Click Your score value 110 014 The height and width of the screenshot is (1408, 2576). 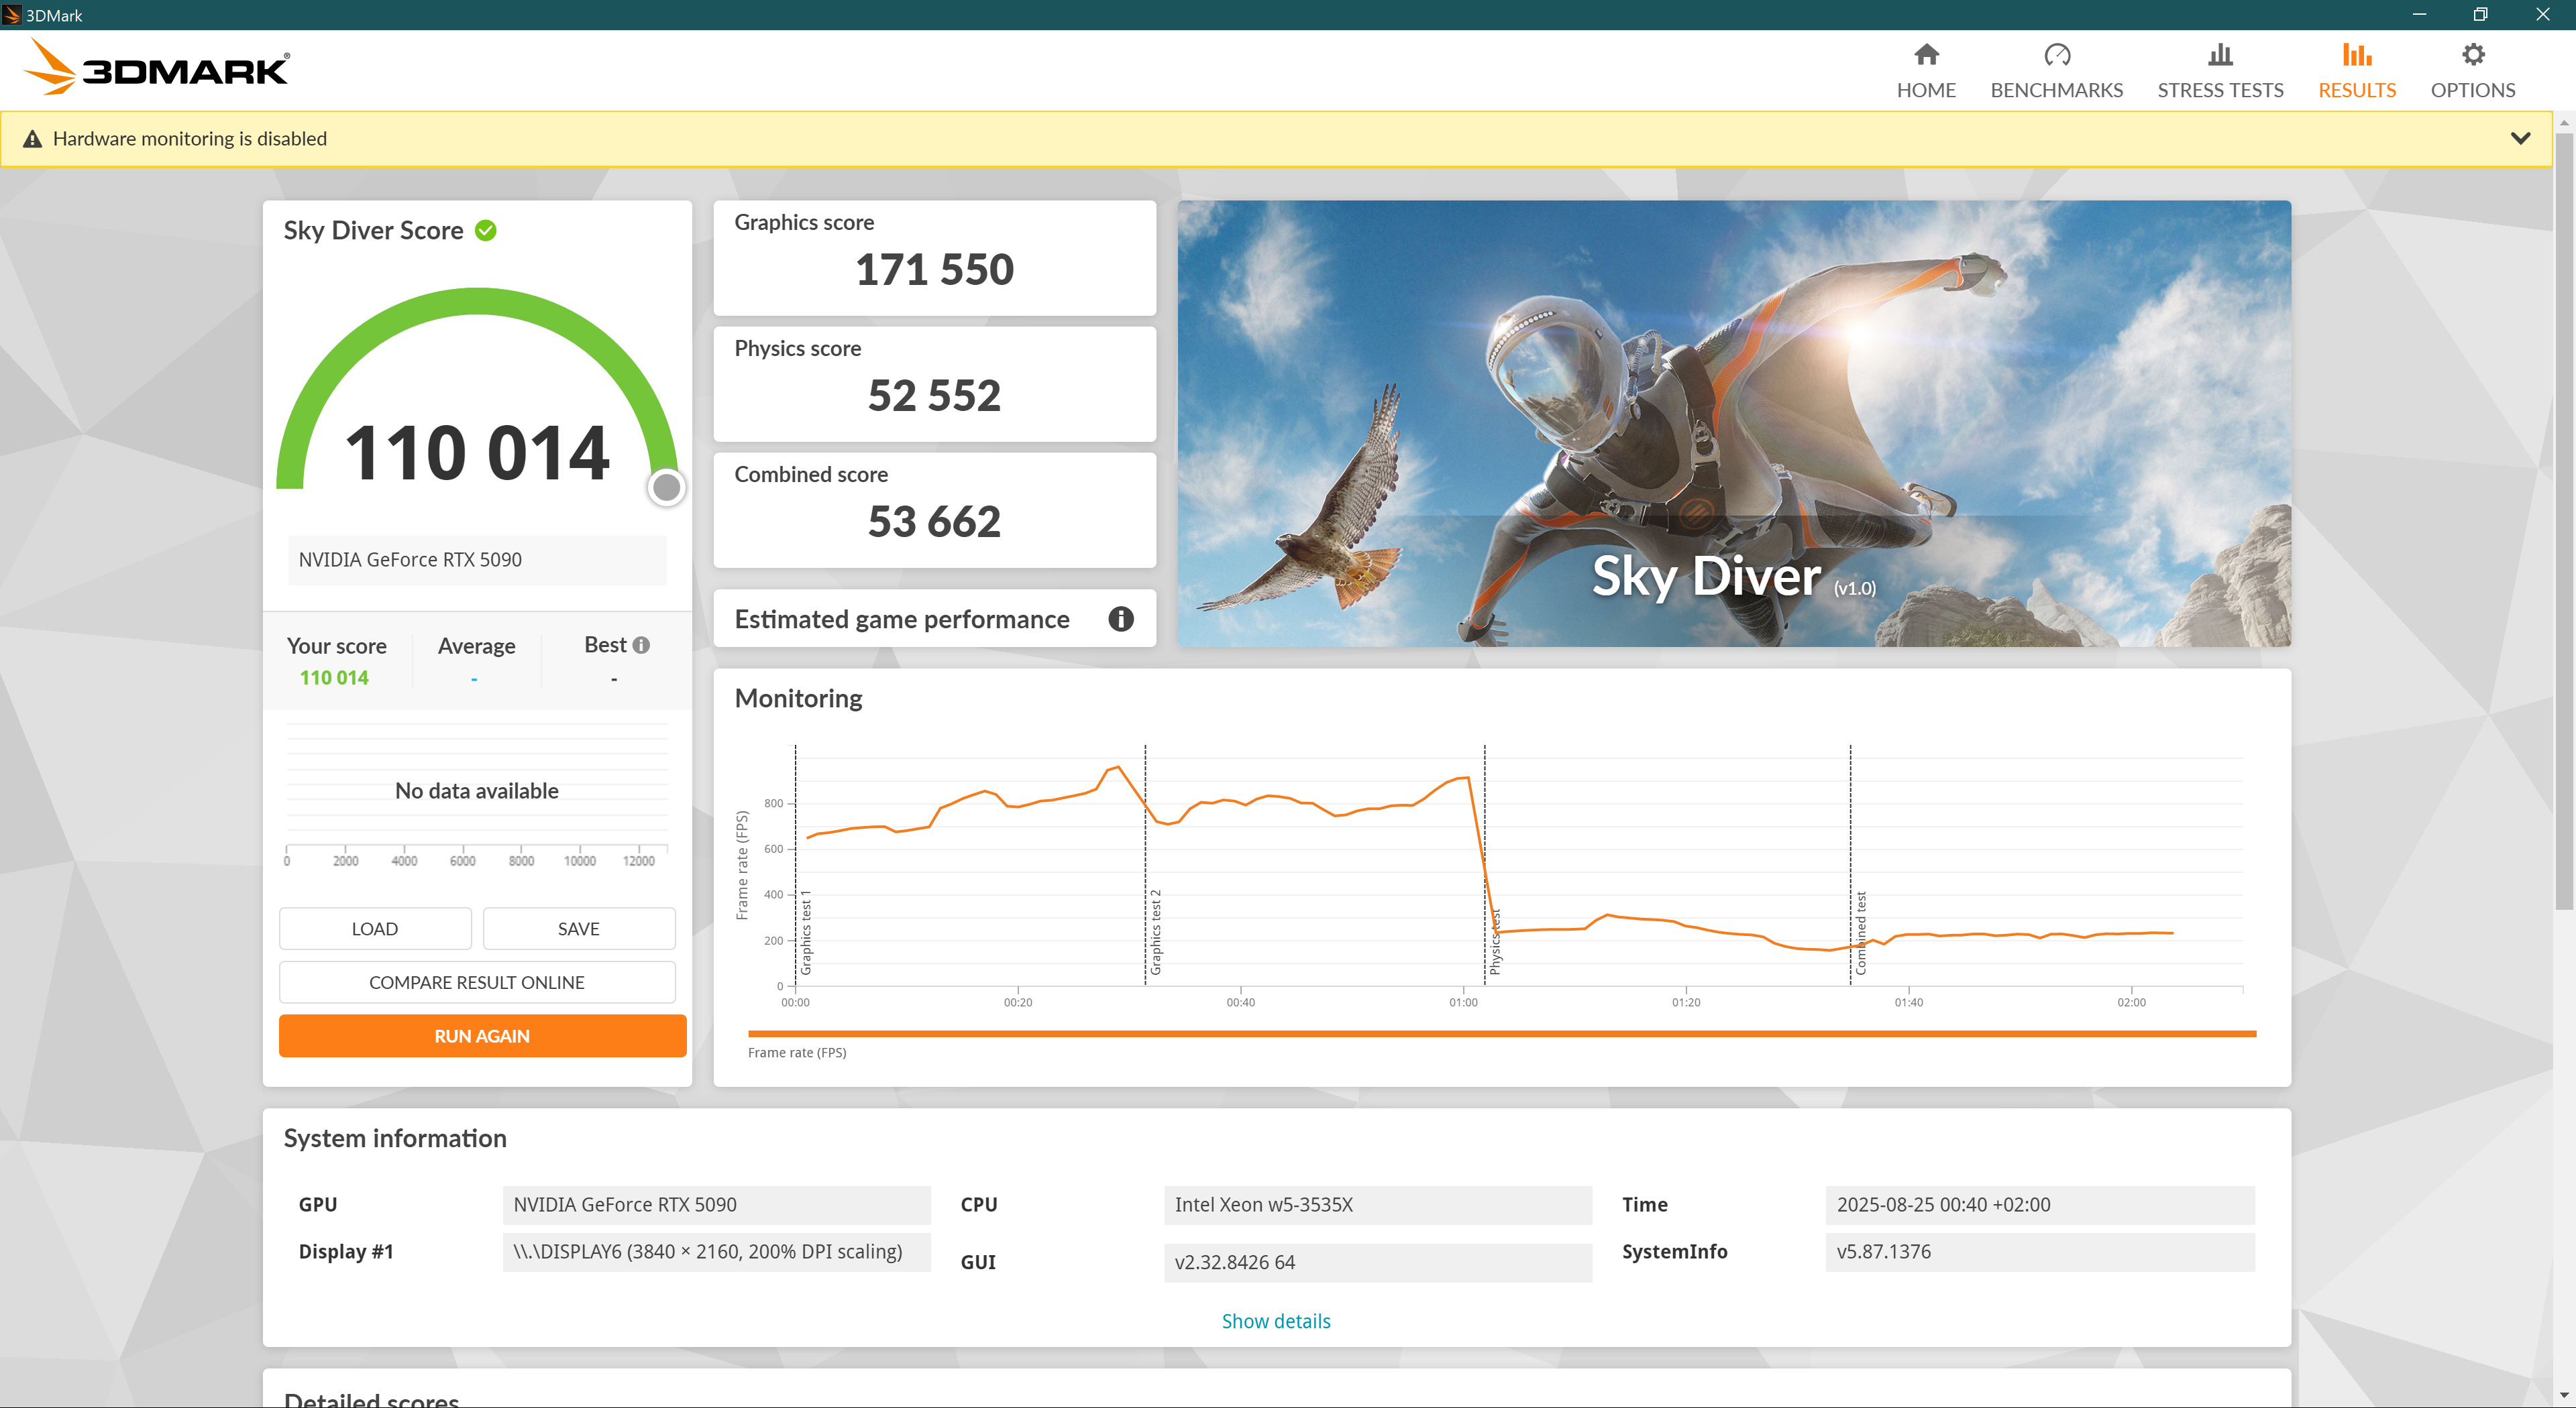[334, 678]
